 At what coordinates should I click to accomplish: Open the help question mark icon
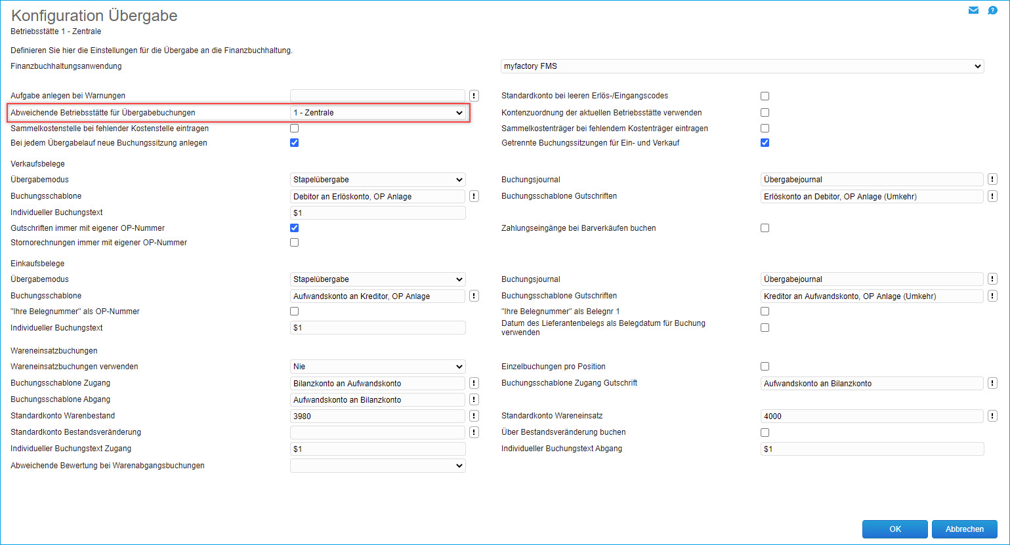(993, 10)
